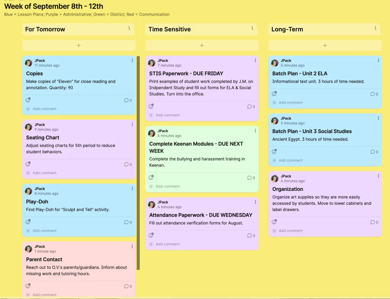The height and width of the screenshot is (299, 390).
Task: Add comment on Batch Plan Unit 3 Social Studies
Action: [x=288, y=160]
